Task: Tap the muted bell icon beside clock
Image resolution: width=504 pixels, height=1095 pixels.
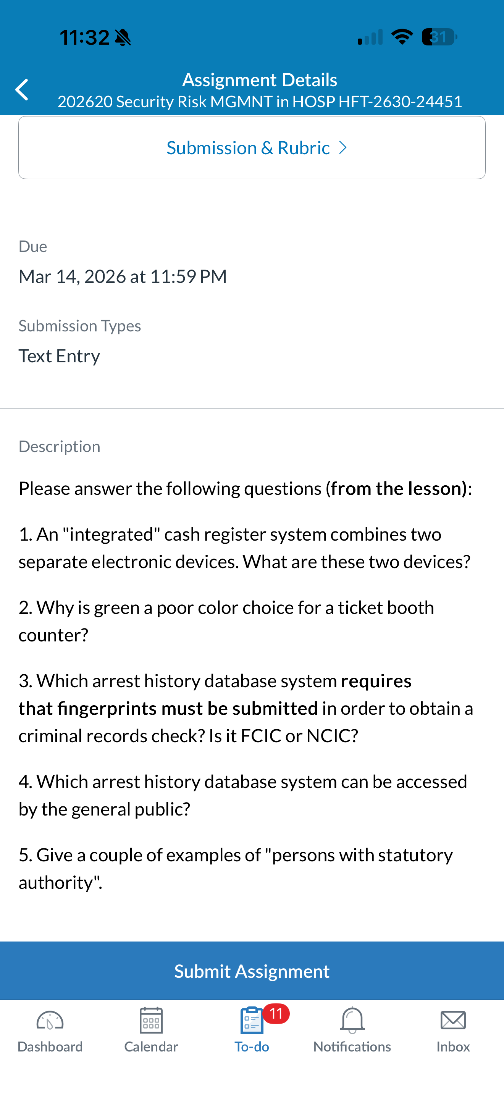Action: tap(123, 37)
